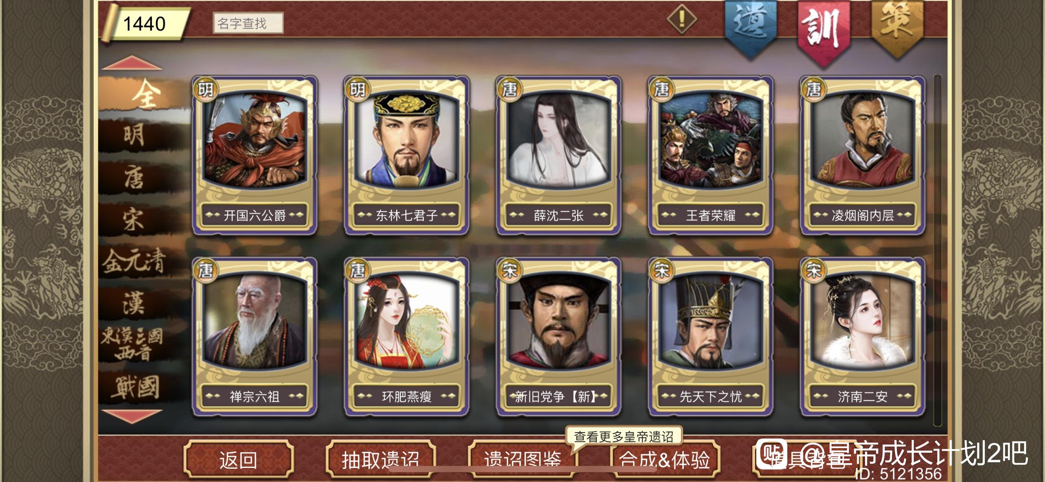The width and height of the screenshot is (1045, 482).
Task: Choose the 环肥燕瘦 card
Action: click(x=407, y=337)
